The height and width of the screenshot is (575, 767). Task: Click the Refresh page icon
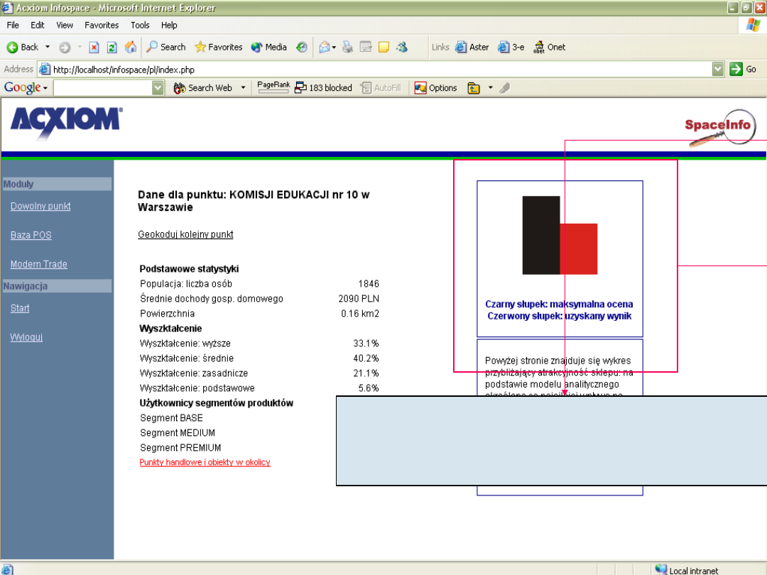(111, 48)
